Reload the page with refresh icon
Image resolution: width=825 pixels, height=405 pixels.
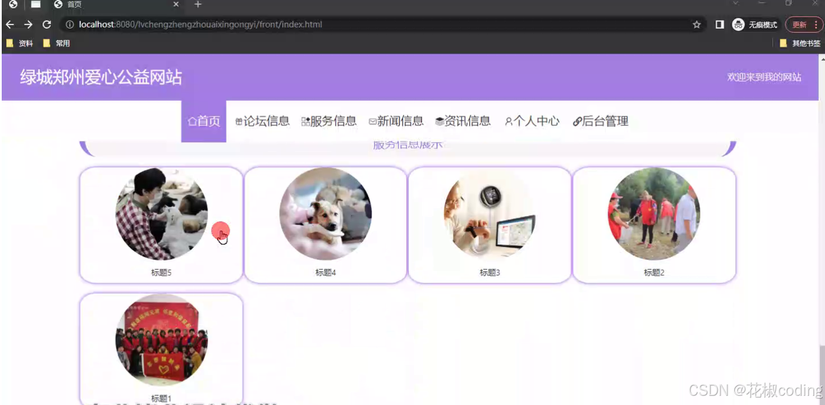coord(47,25)
